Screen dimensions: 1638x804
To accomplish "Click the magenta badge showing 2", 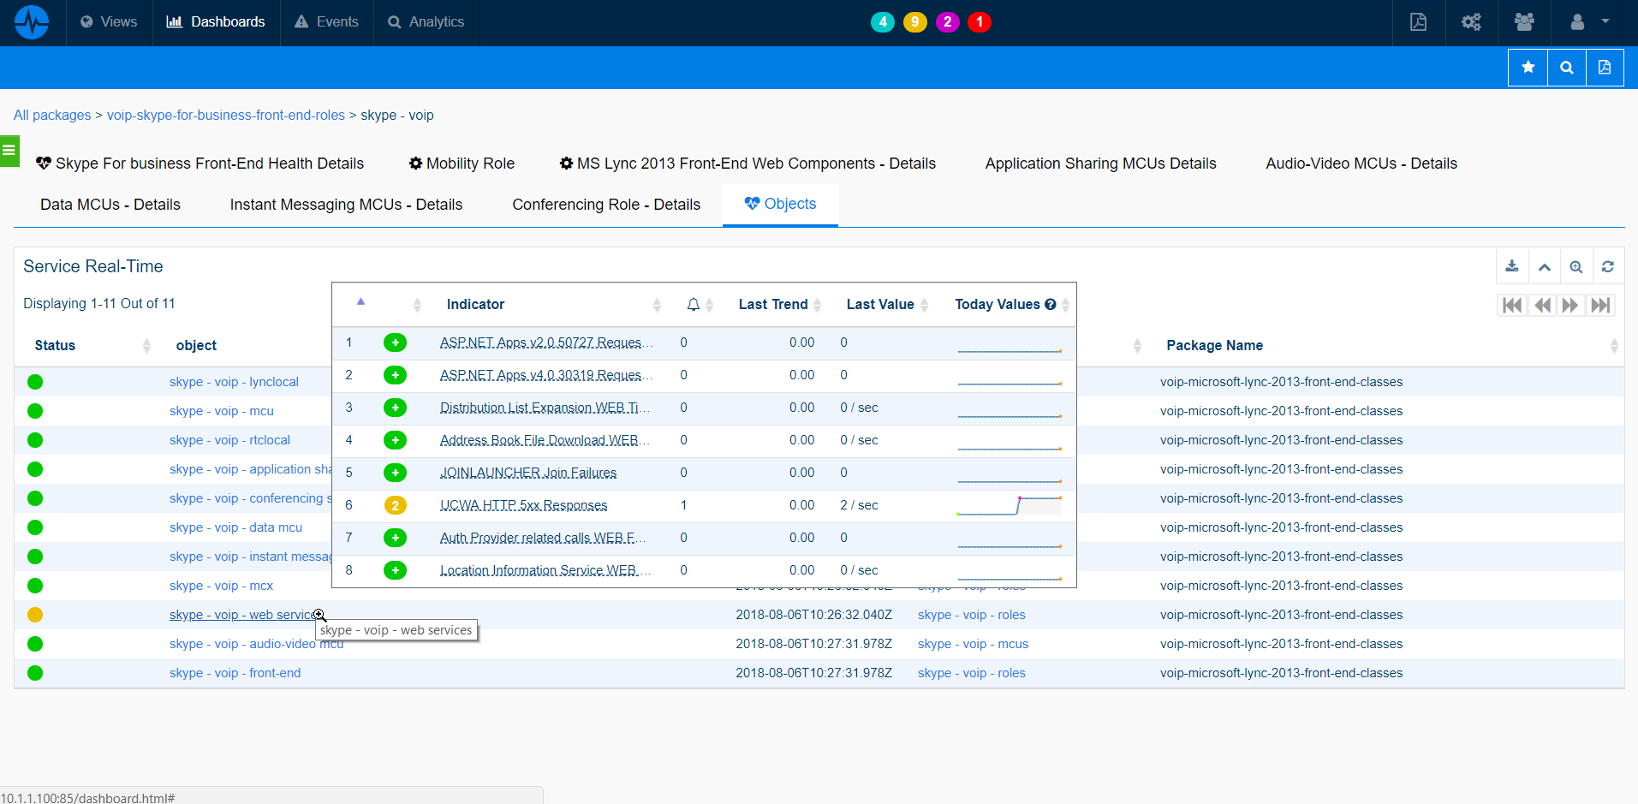I will tap(947, 22).
